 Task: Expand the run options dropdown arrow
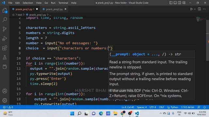pyautogui.click(x=195, y=9)
